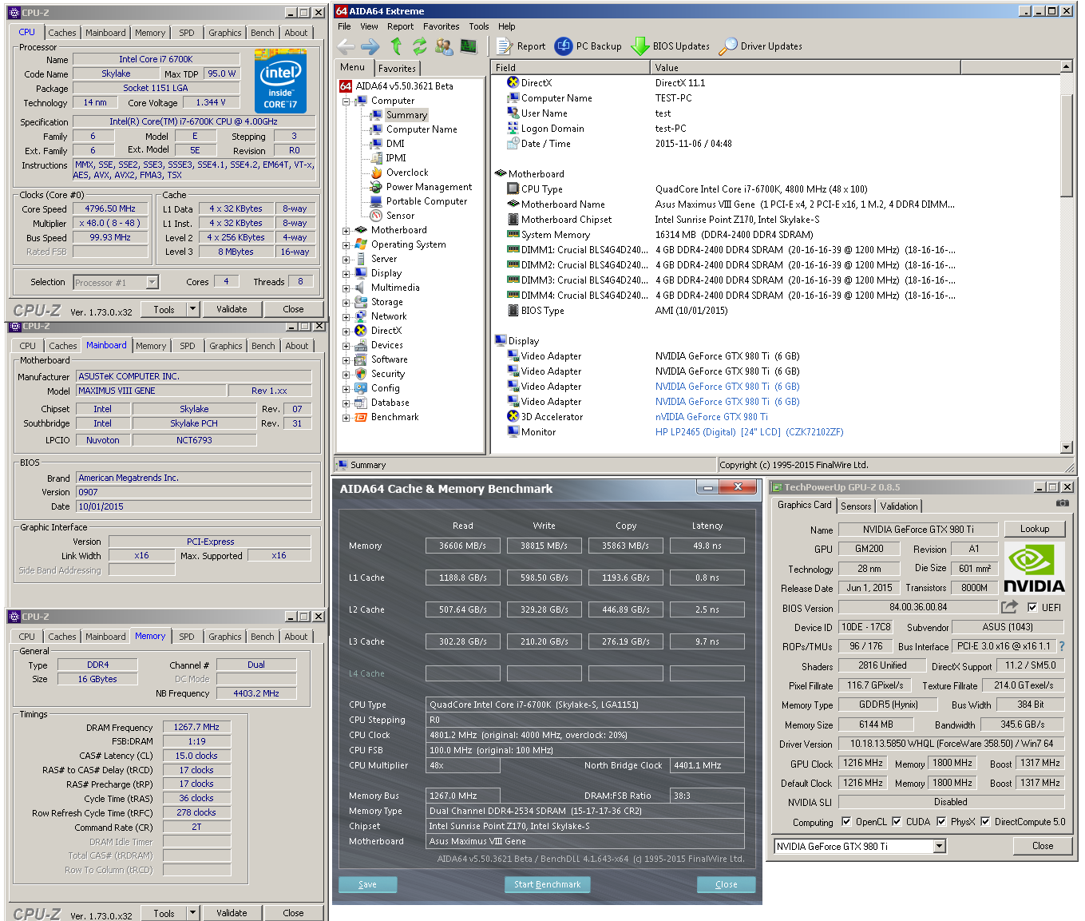Open the GPU selector dropdown in GPU-Z

coord(939,846)
